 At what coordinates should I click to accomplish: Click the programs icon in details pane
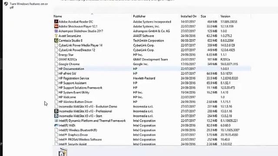[63, 152]
